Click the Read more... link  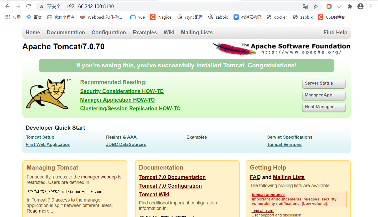click(40, 211)
